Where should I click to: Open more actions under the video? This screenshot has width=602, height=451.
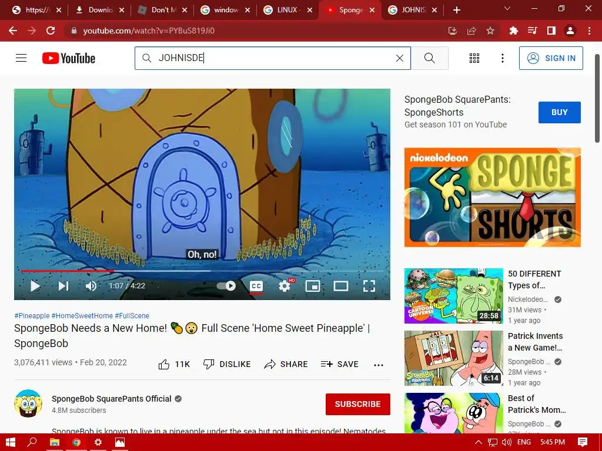tap(379, 365)
